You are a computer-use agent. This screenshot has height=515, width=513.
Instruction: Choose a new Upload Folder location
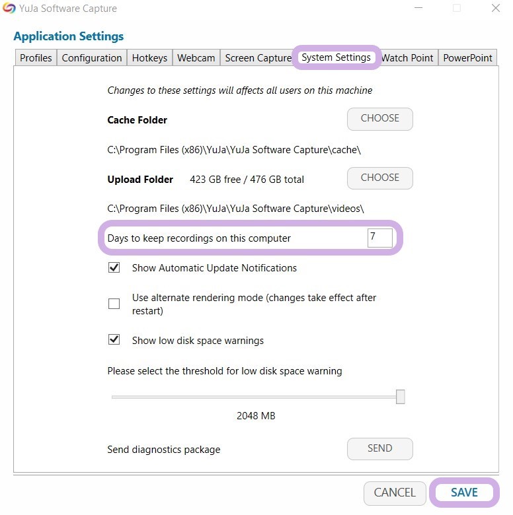[379, 178]
